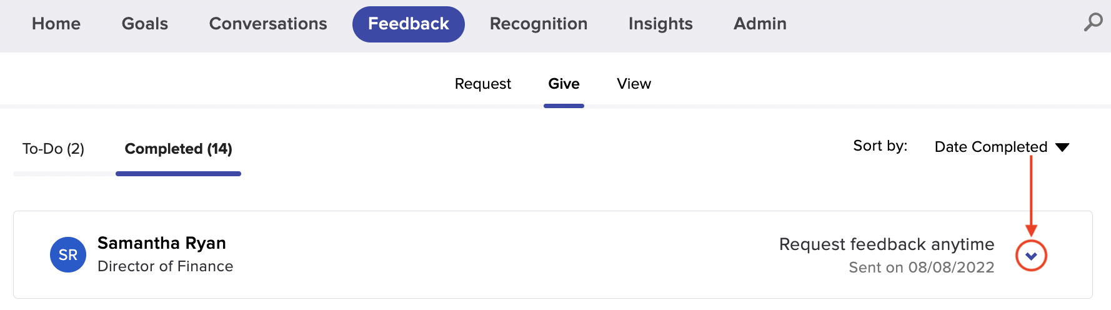
Task: Click the Request feedback anytime title
Action: tap(887, 244)
